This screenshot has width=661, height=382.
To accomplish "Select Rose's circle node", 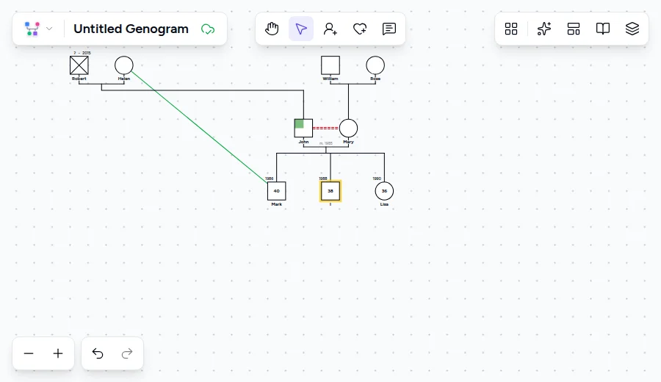I will tap(375, 65).
